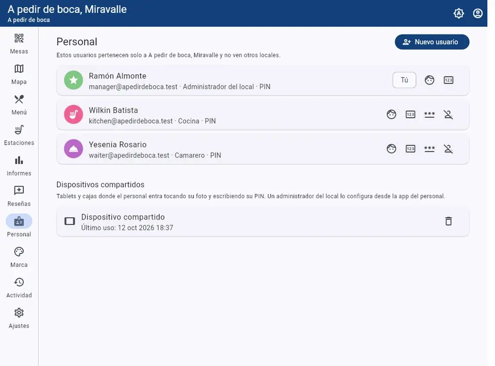The height and width of the screenshot is (366, 495).
Task: Click the name Yesenia Rosario
Action: (118, 145)
